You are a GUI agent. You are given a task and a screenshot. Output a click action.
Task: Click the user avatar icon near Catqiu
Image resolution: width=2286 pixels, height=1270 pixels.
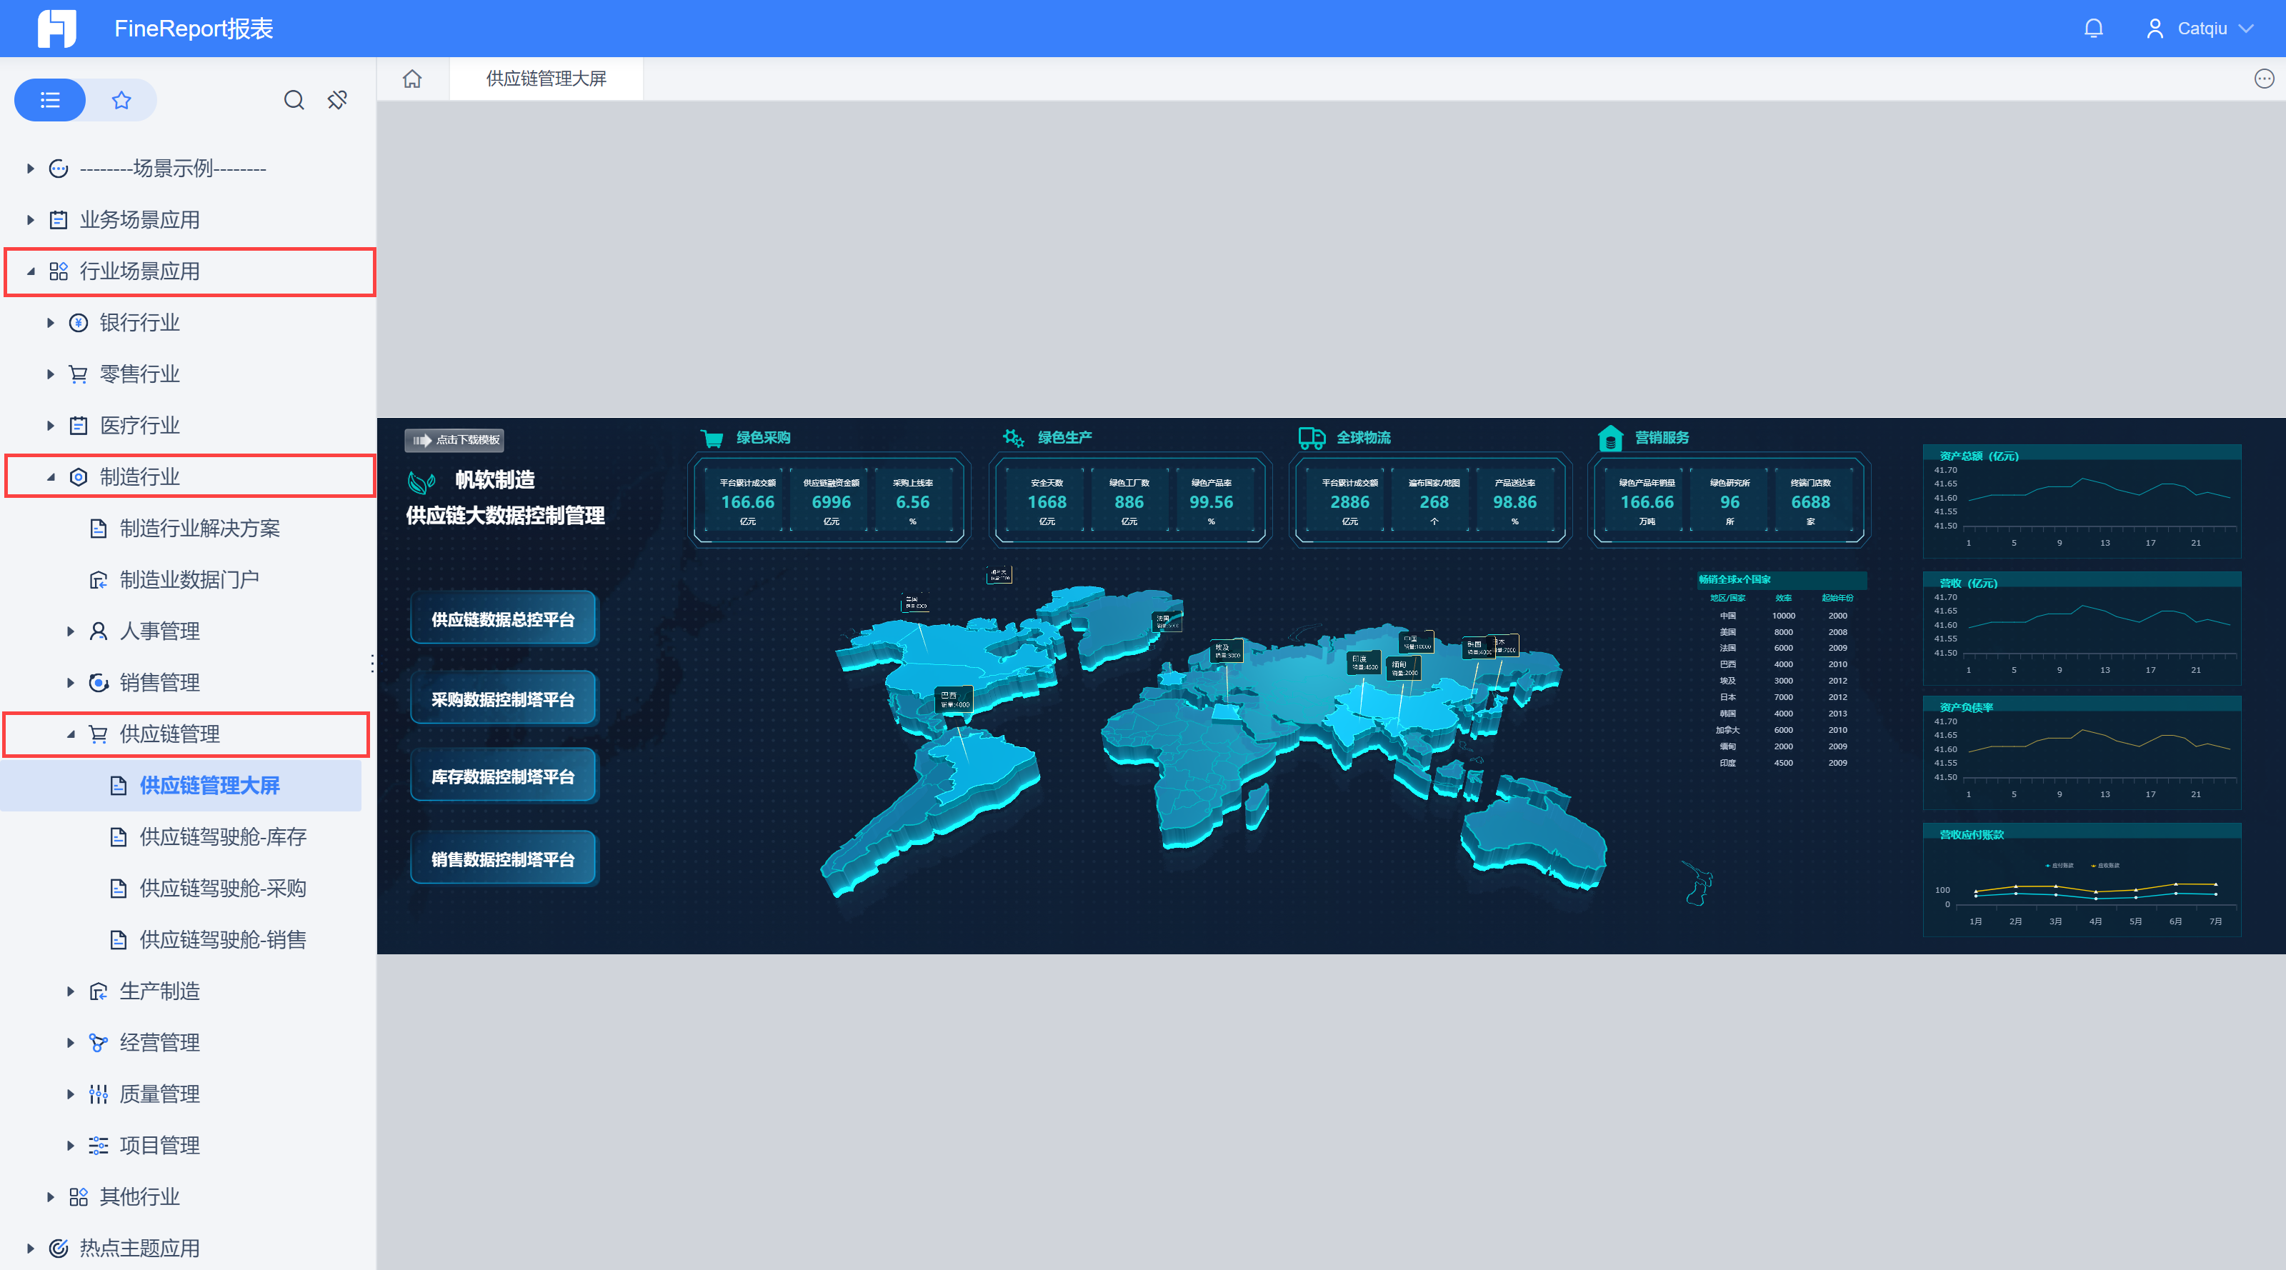click(x=2154, y=29)
